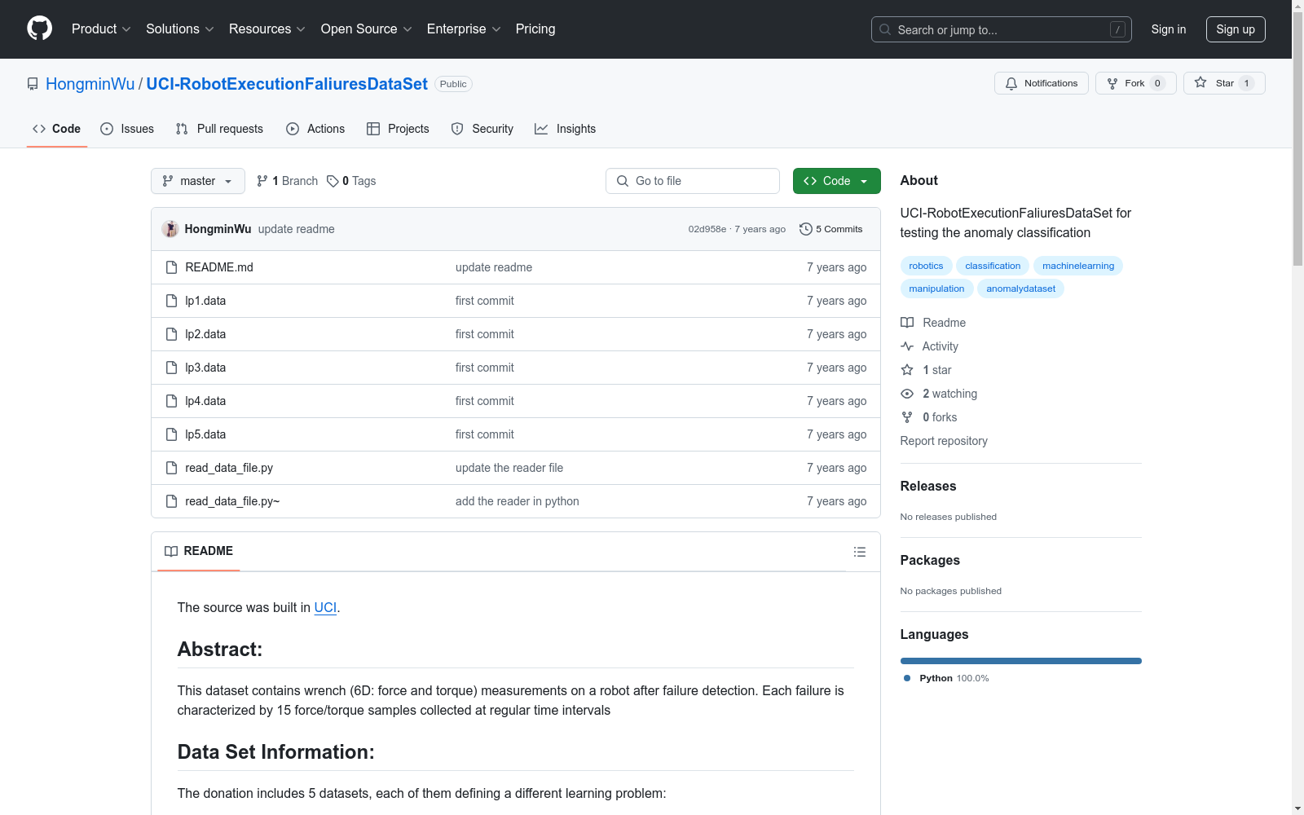The height and width of the screenshot is (815, 1304).
Task: Open the green Code dropdown
Action: (836, 181)
